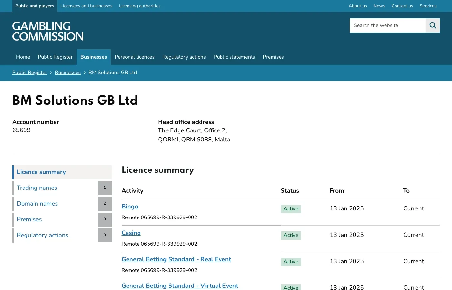This screenshot has width=452, height=290.
Task: Open General Betting Standard - Virtual Event
Action: 180,286
